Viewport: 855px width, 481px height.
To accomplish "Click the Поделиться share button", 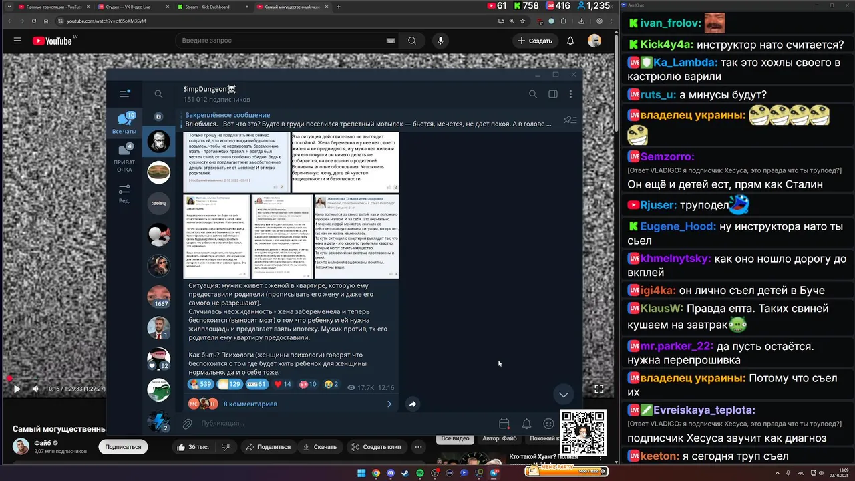I will click(267, 447).
